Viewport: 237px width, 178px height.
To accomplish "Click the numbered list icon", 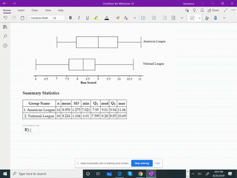I will [x=154, y=18].
